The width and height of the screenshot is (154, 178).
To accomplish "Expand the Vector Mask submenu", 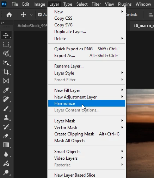I will [87, 127].
